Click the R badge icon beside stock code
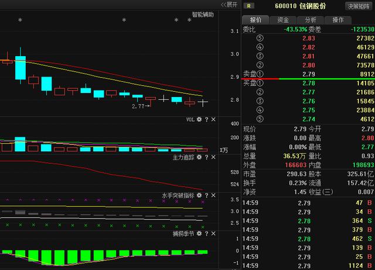 tap(249, 6)
